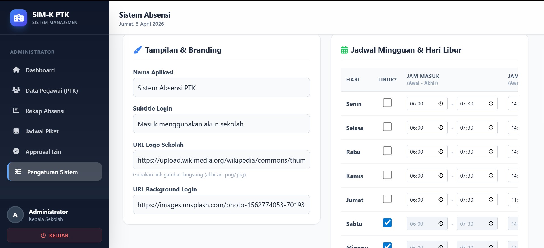The height and width of the screenshot is (248, 544).
Task: Click the URL Logo Sekolah input field
Action: (221, 160)
